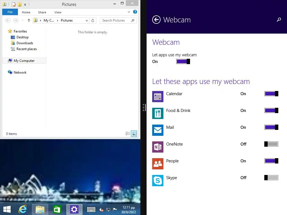
Task: Click the Mail app icon
Action: click(158, 130)
